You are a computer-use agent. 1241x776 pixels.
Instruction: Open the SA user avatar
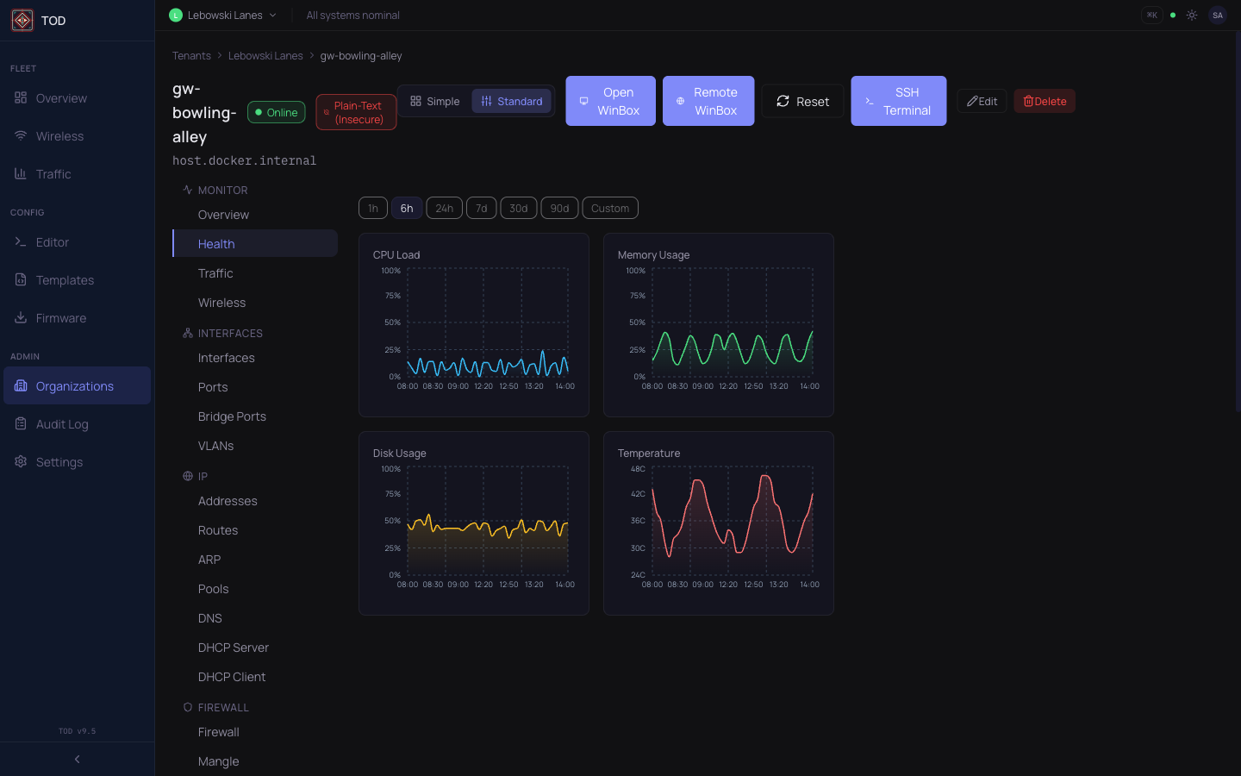coord(1217,15)
